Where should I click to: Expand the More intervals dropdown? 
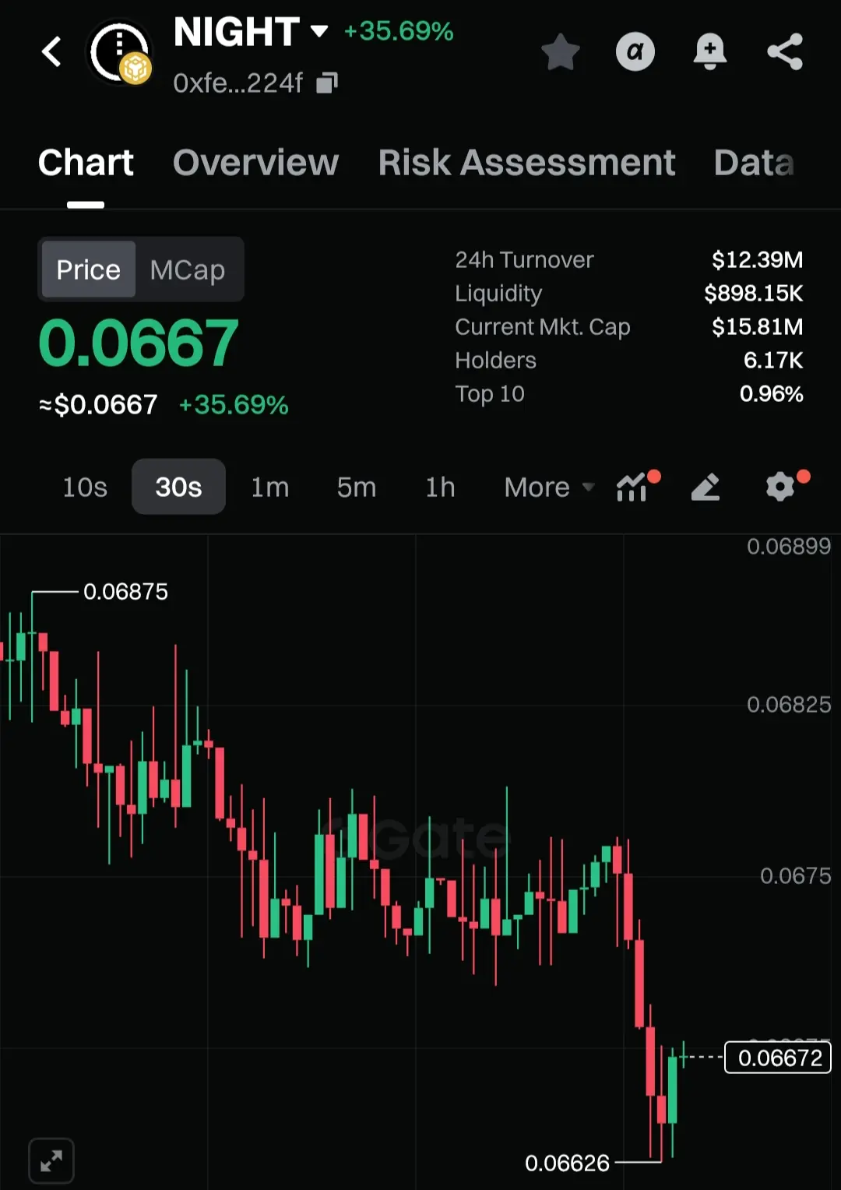tap(549, 487)
